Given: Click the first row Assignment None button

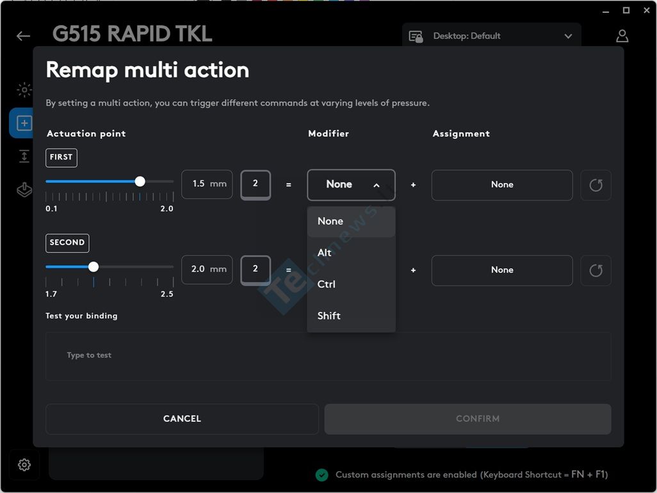Looking at the screenshot, I should click(501, 184).
